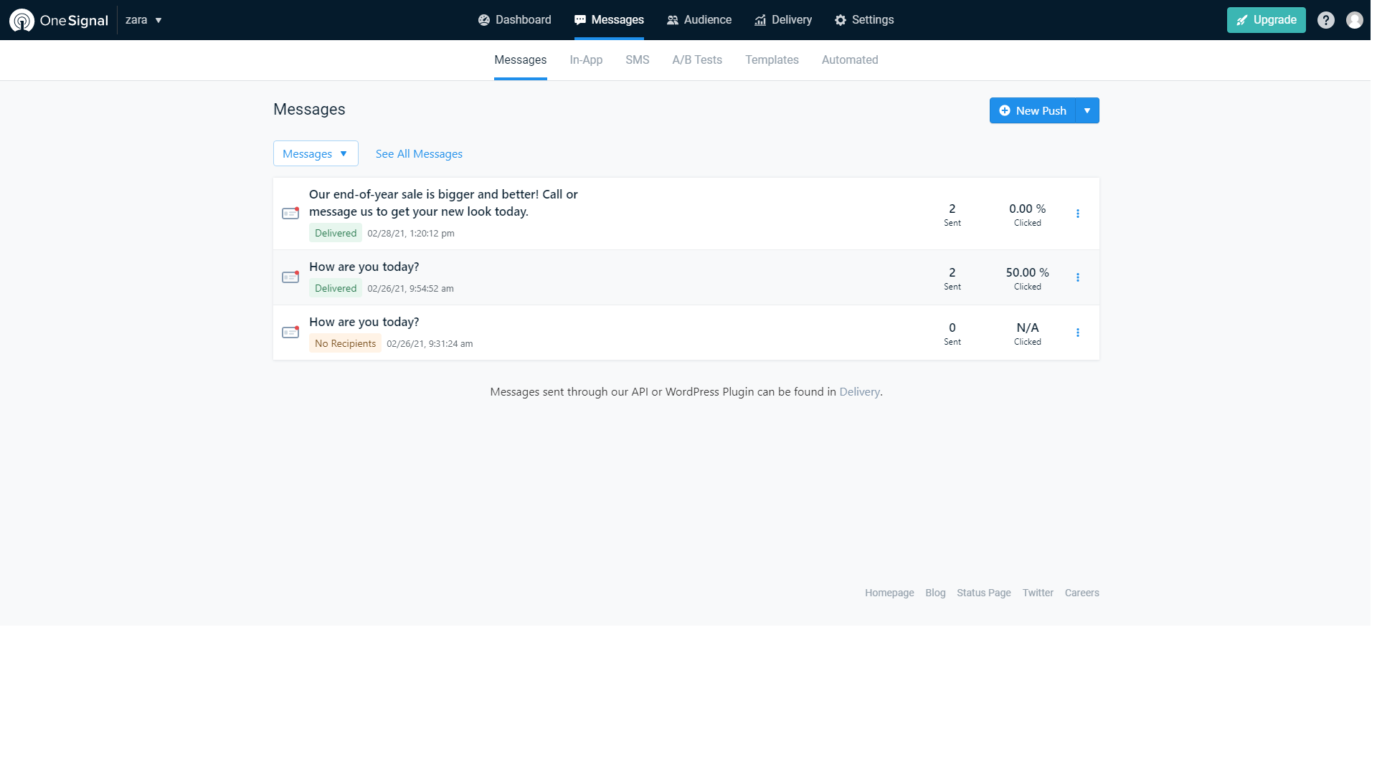1377x774 pixels.
Task: Open the Status Page footer link
Action: tap(984, 593)
